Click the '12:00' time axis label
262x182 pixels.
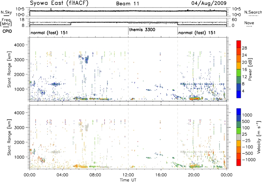tap(128, 175)
